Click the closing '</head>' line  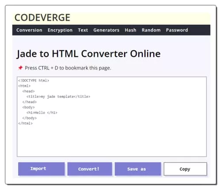pyautogui.click(x=30, y=102)
